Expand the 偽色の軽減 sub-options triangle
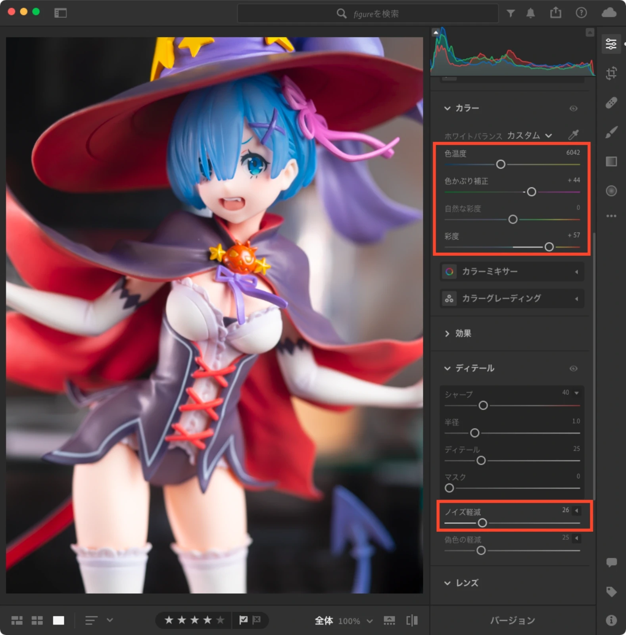The width and height of the screenshot is (626, 635). point(576,538)
